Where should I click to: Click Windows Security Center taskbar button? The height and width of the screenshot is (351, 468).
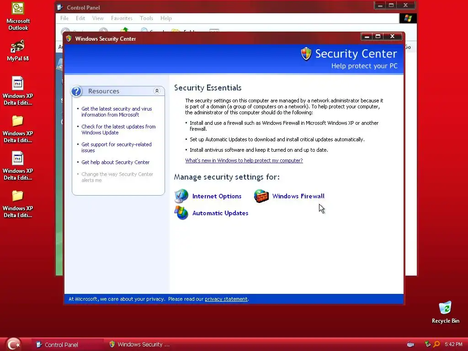[139, 345]
